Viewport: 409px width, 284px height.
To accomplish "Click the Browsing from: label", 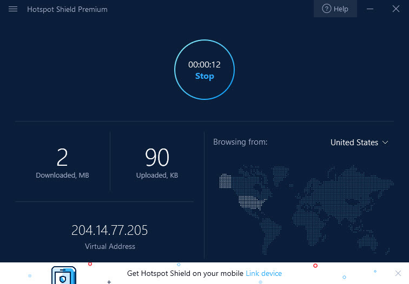I will click(240, 142).
